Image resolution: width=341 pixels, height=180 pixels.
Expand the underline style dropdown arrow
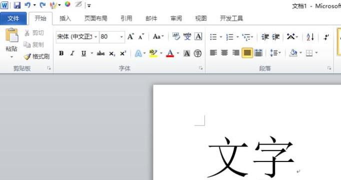tap(92, 53)
